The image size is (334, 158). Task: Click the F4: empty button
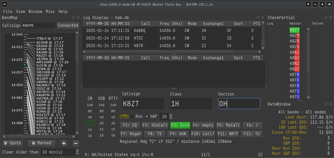(203, 125)
